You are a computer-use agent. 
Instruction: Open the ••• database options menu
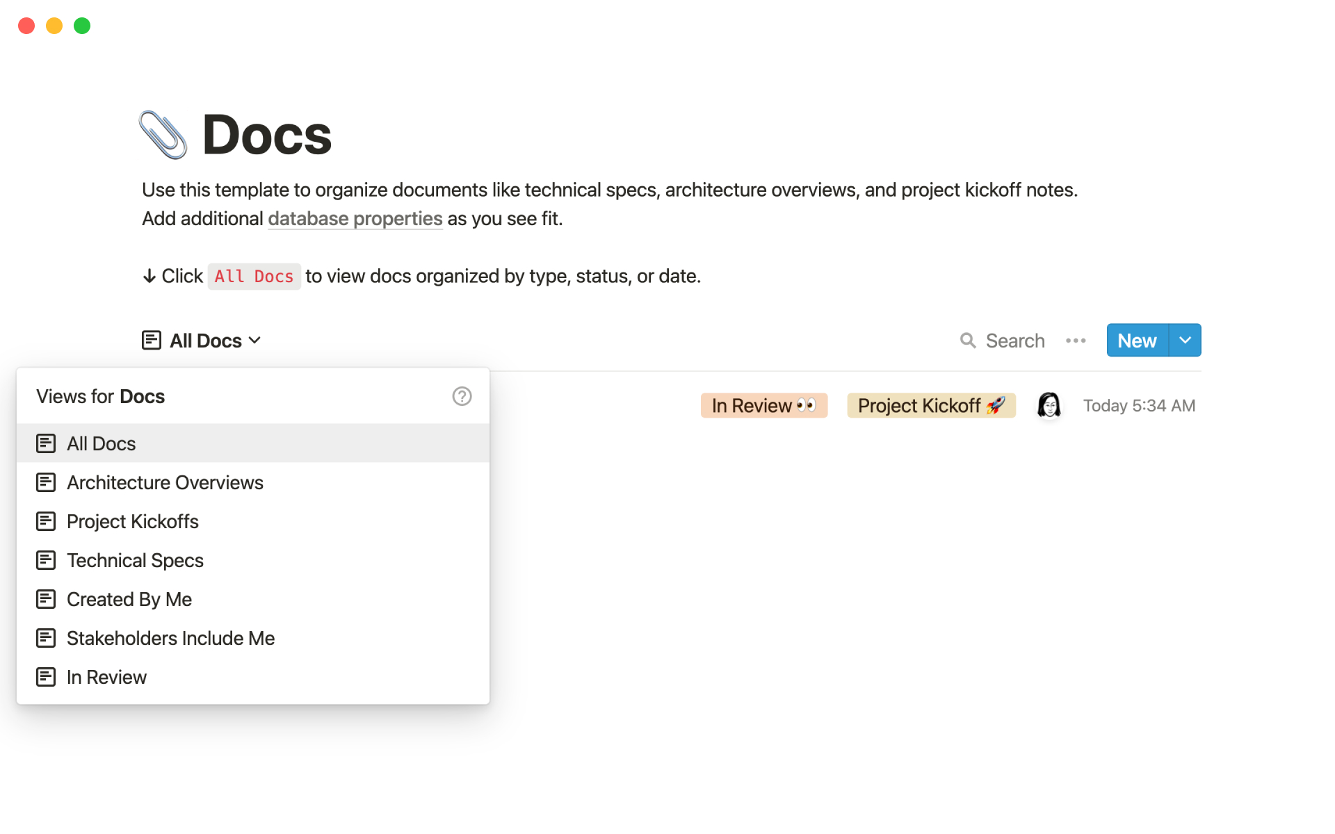click(1075, 341)
